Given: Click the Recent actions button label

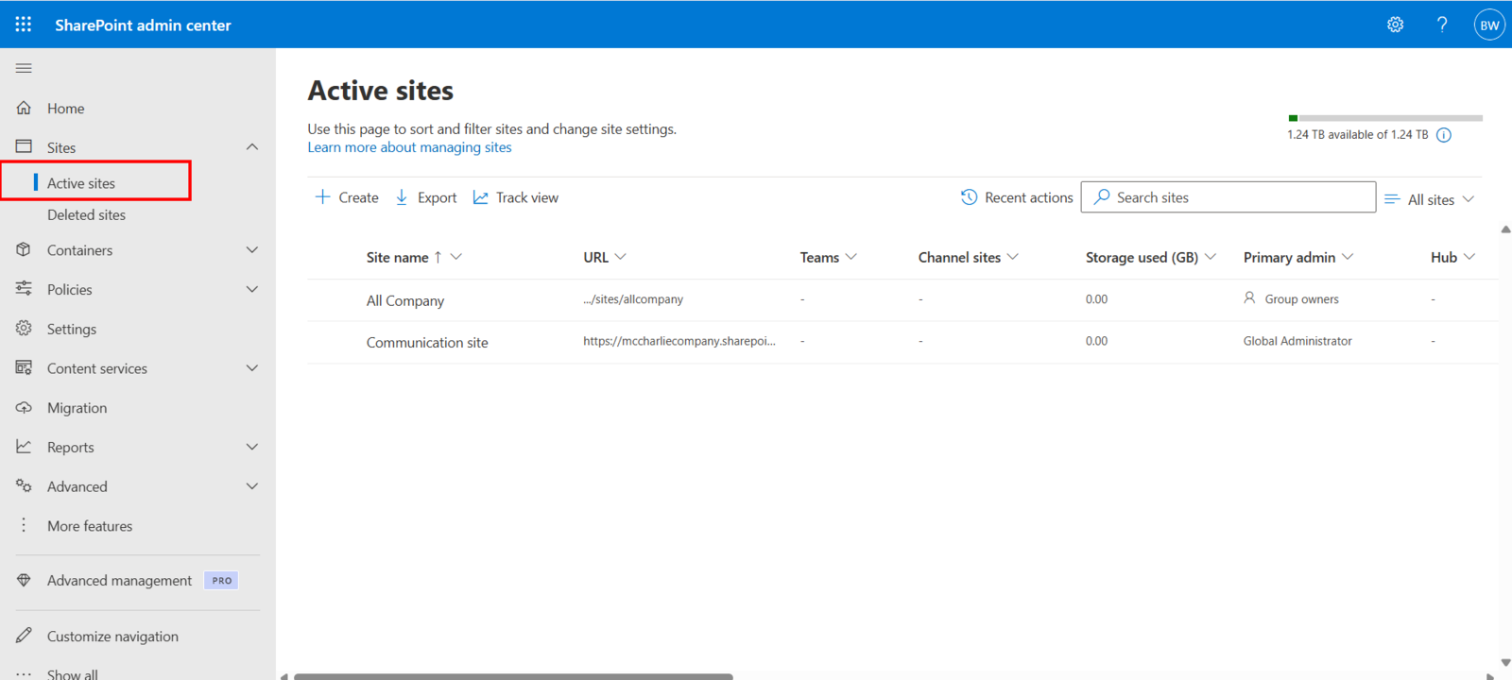Looking at the screenshot, I should click(x=1028, y=197).
